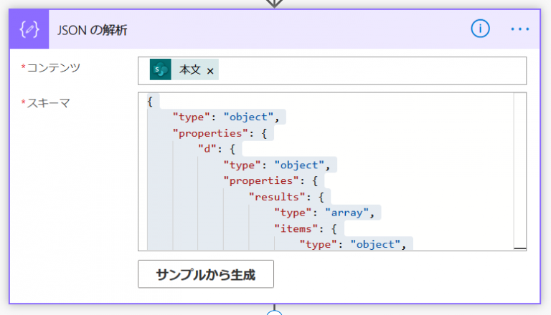The height and width of the screenshot is (315, 551).
Task: Click the コンテンツ field label
Action: tap(53, 68)
